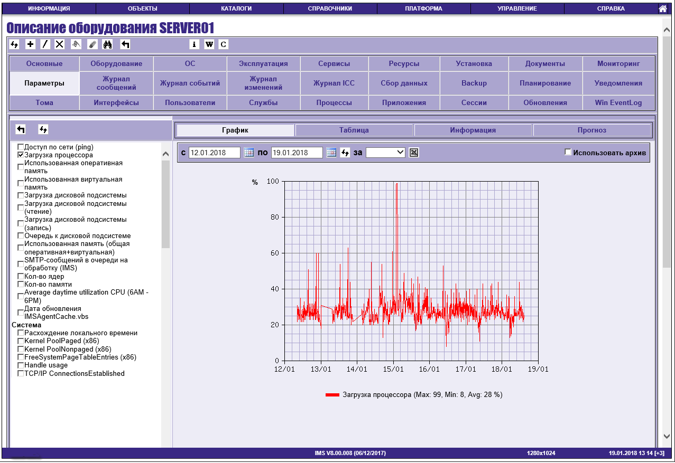
Task: Uncheck the Загрузка процессора checkbox
Action: tap(21, 155)
